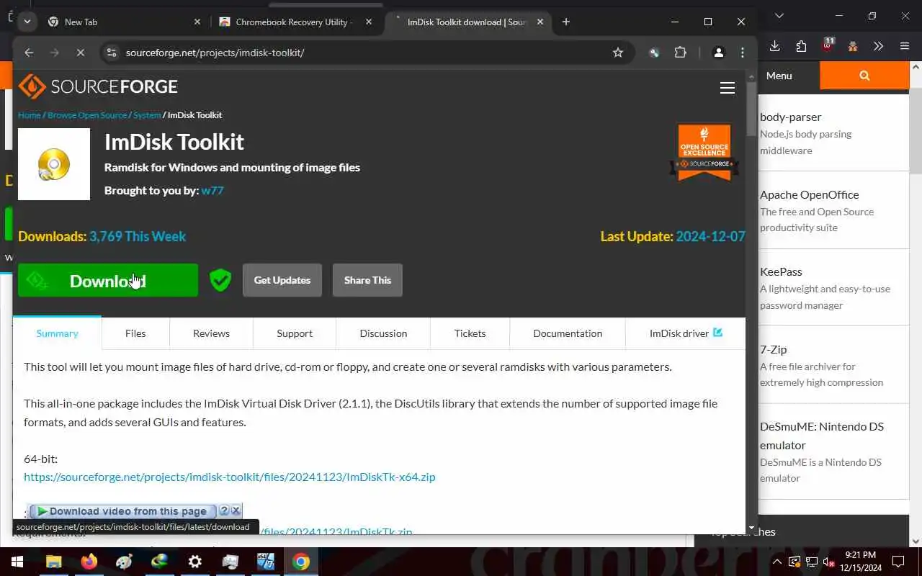
Task: Click the green shield verified icon
Action: (220, 280)
